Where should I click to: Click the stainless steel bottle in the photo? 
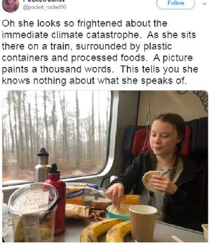(x=42, y=165)
